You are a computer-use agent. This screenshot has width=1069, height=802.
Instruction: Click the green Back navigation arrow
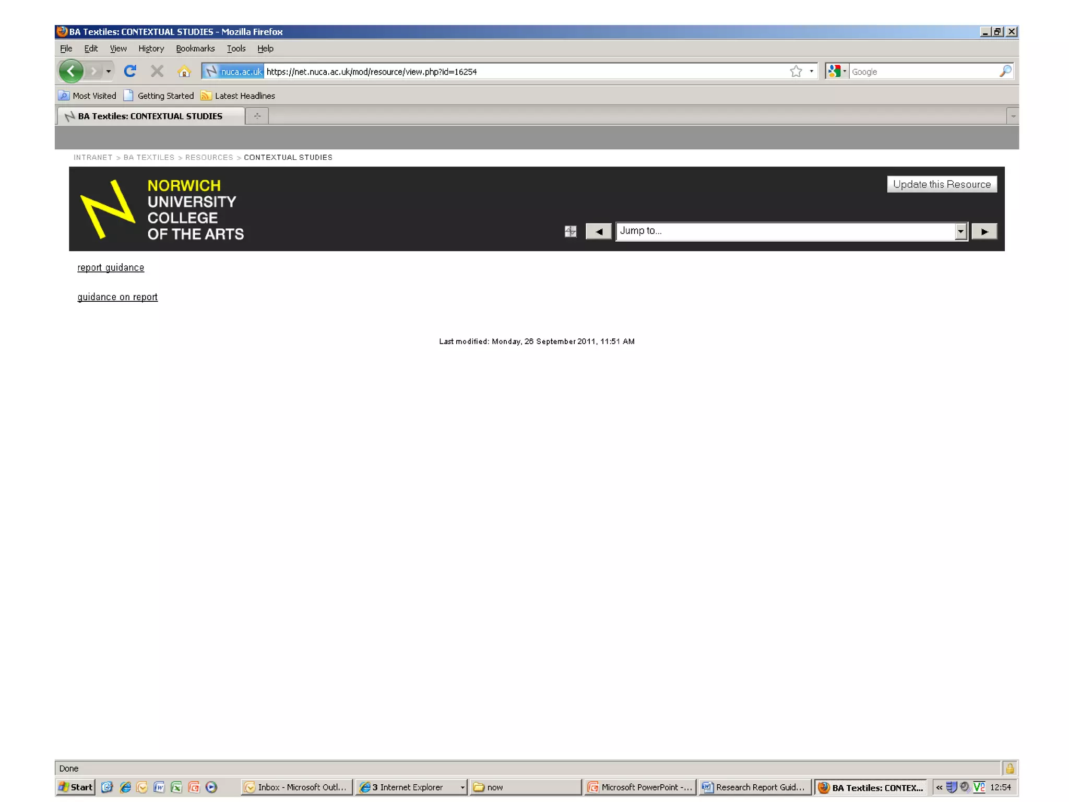[71, 71]
